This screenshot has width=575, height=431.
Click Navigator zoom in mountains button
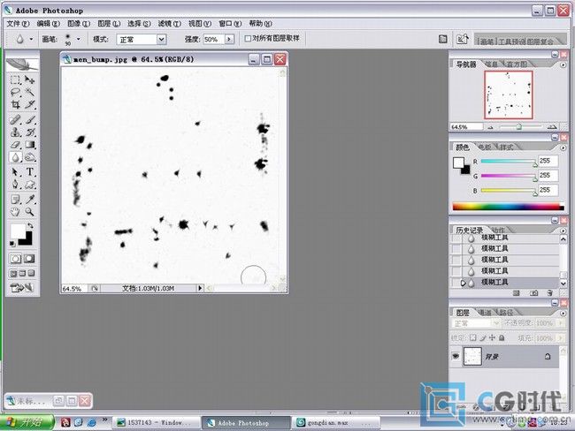[x=552, y=127]
